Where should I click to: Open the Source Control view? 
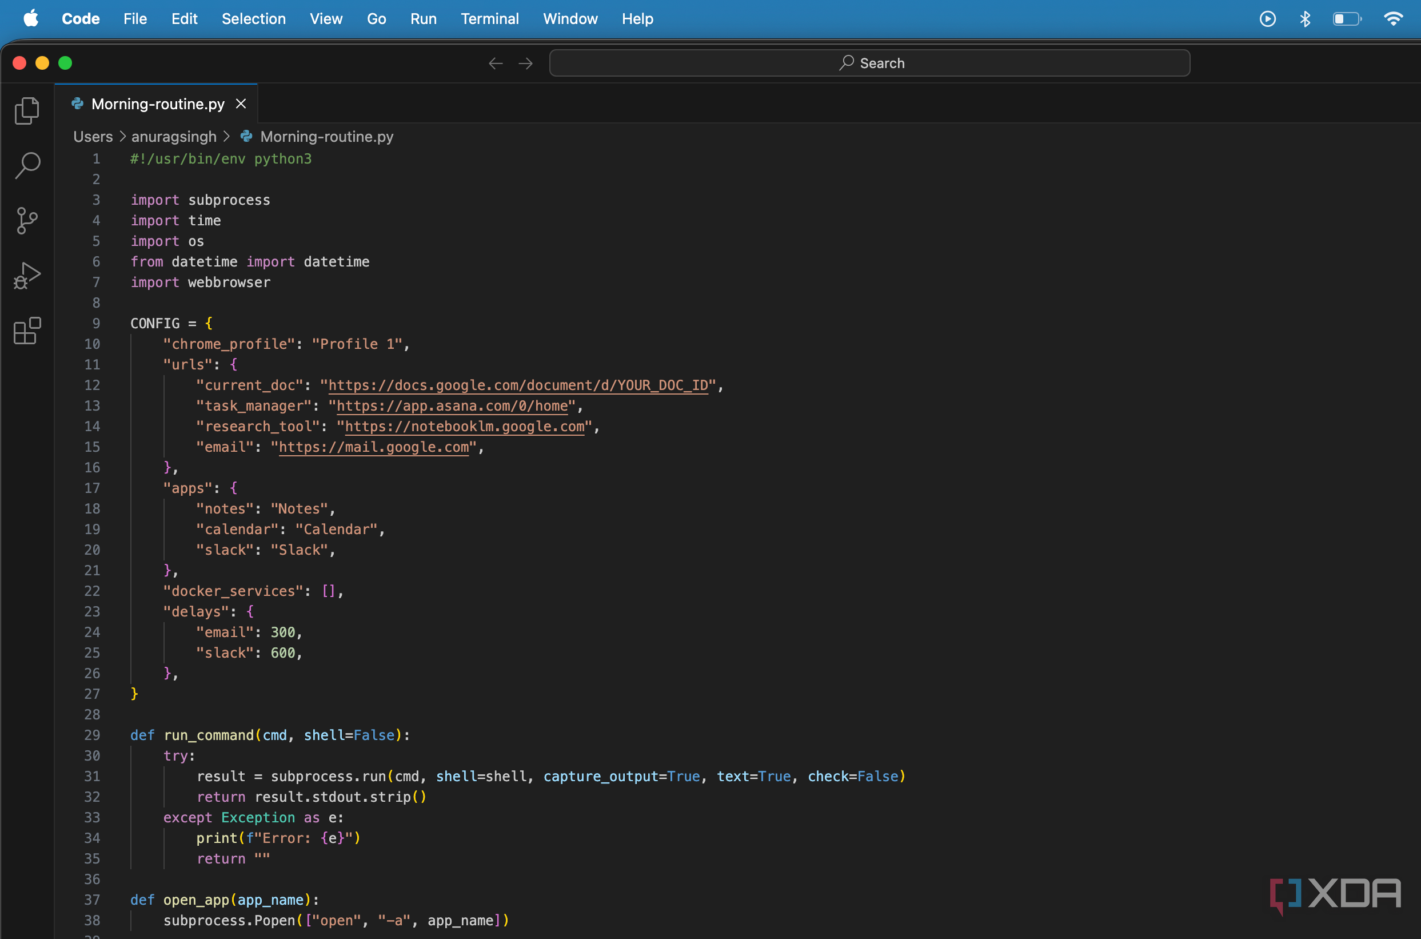[27, 220]
